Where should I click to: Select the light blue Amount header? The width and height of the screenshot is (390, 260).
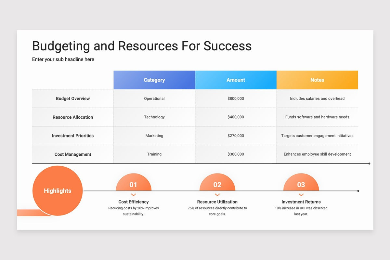pyautogui.click(x=236, y=80)
